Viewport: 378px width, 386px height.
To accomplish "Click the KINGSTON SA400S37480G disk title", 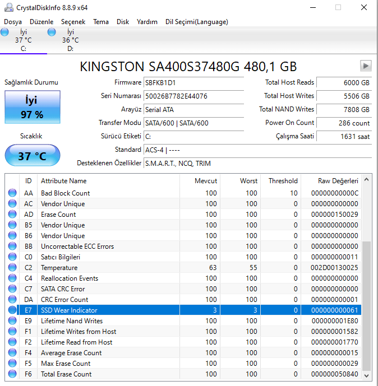I will click(x=188, y=67).
